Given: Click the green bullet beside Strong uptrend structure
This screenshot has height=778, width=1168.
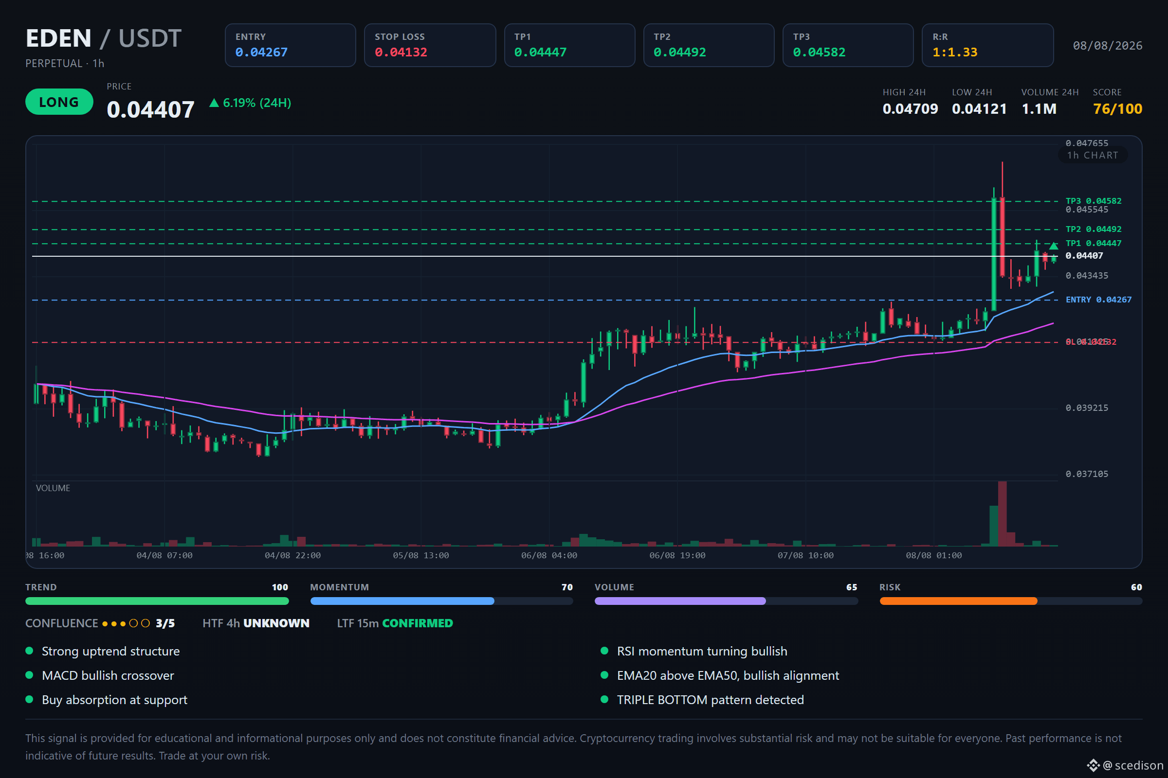Looking at the screenshot, I should click(29, 651).
